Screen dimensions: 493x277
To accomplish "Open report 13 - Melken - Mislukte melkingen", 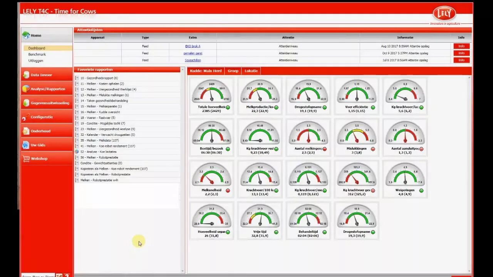I will click(x=104, y=95).
